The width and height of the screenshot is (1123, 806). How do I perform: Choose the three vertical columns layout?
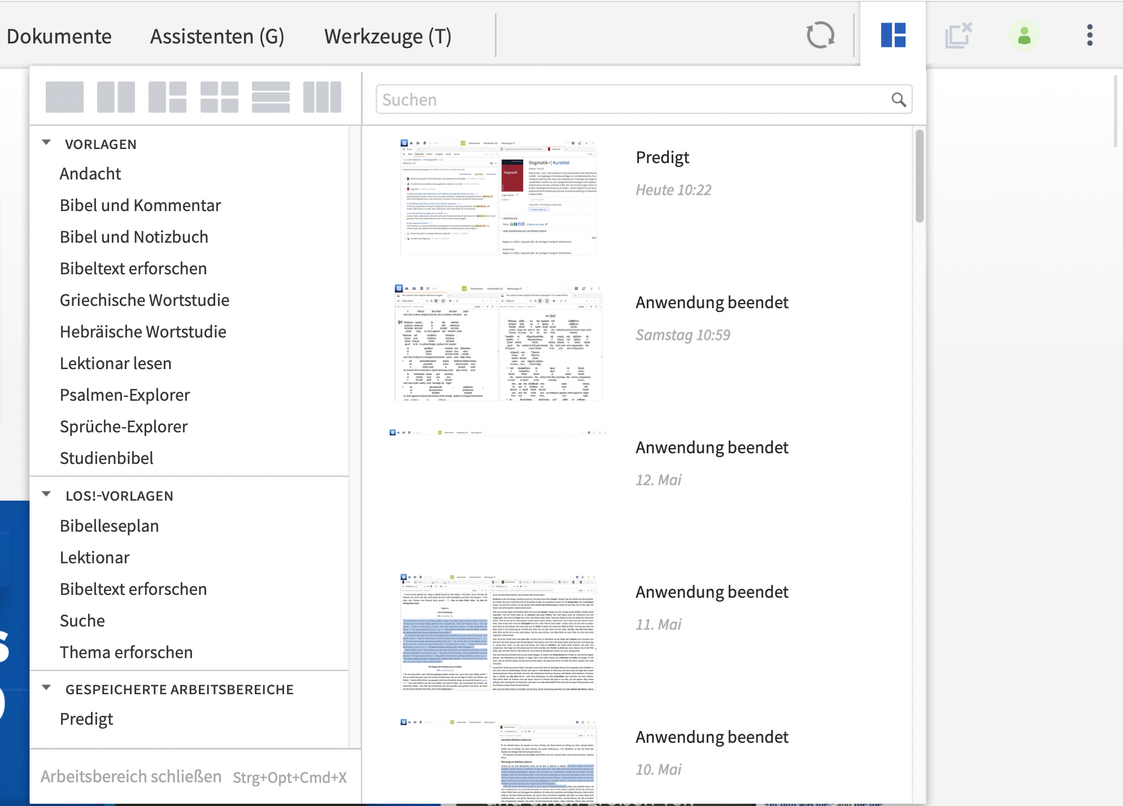[322, 97]
